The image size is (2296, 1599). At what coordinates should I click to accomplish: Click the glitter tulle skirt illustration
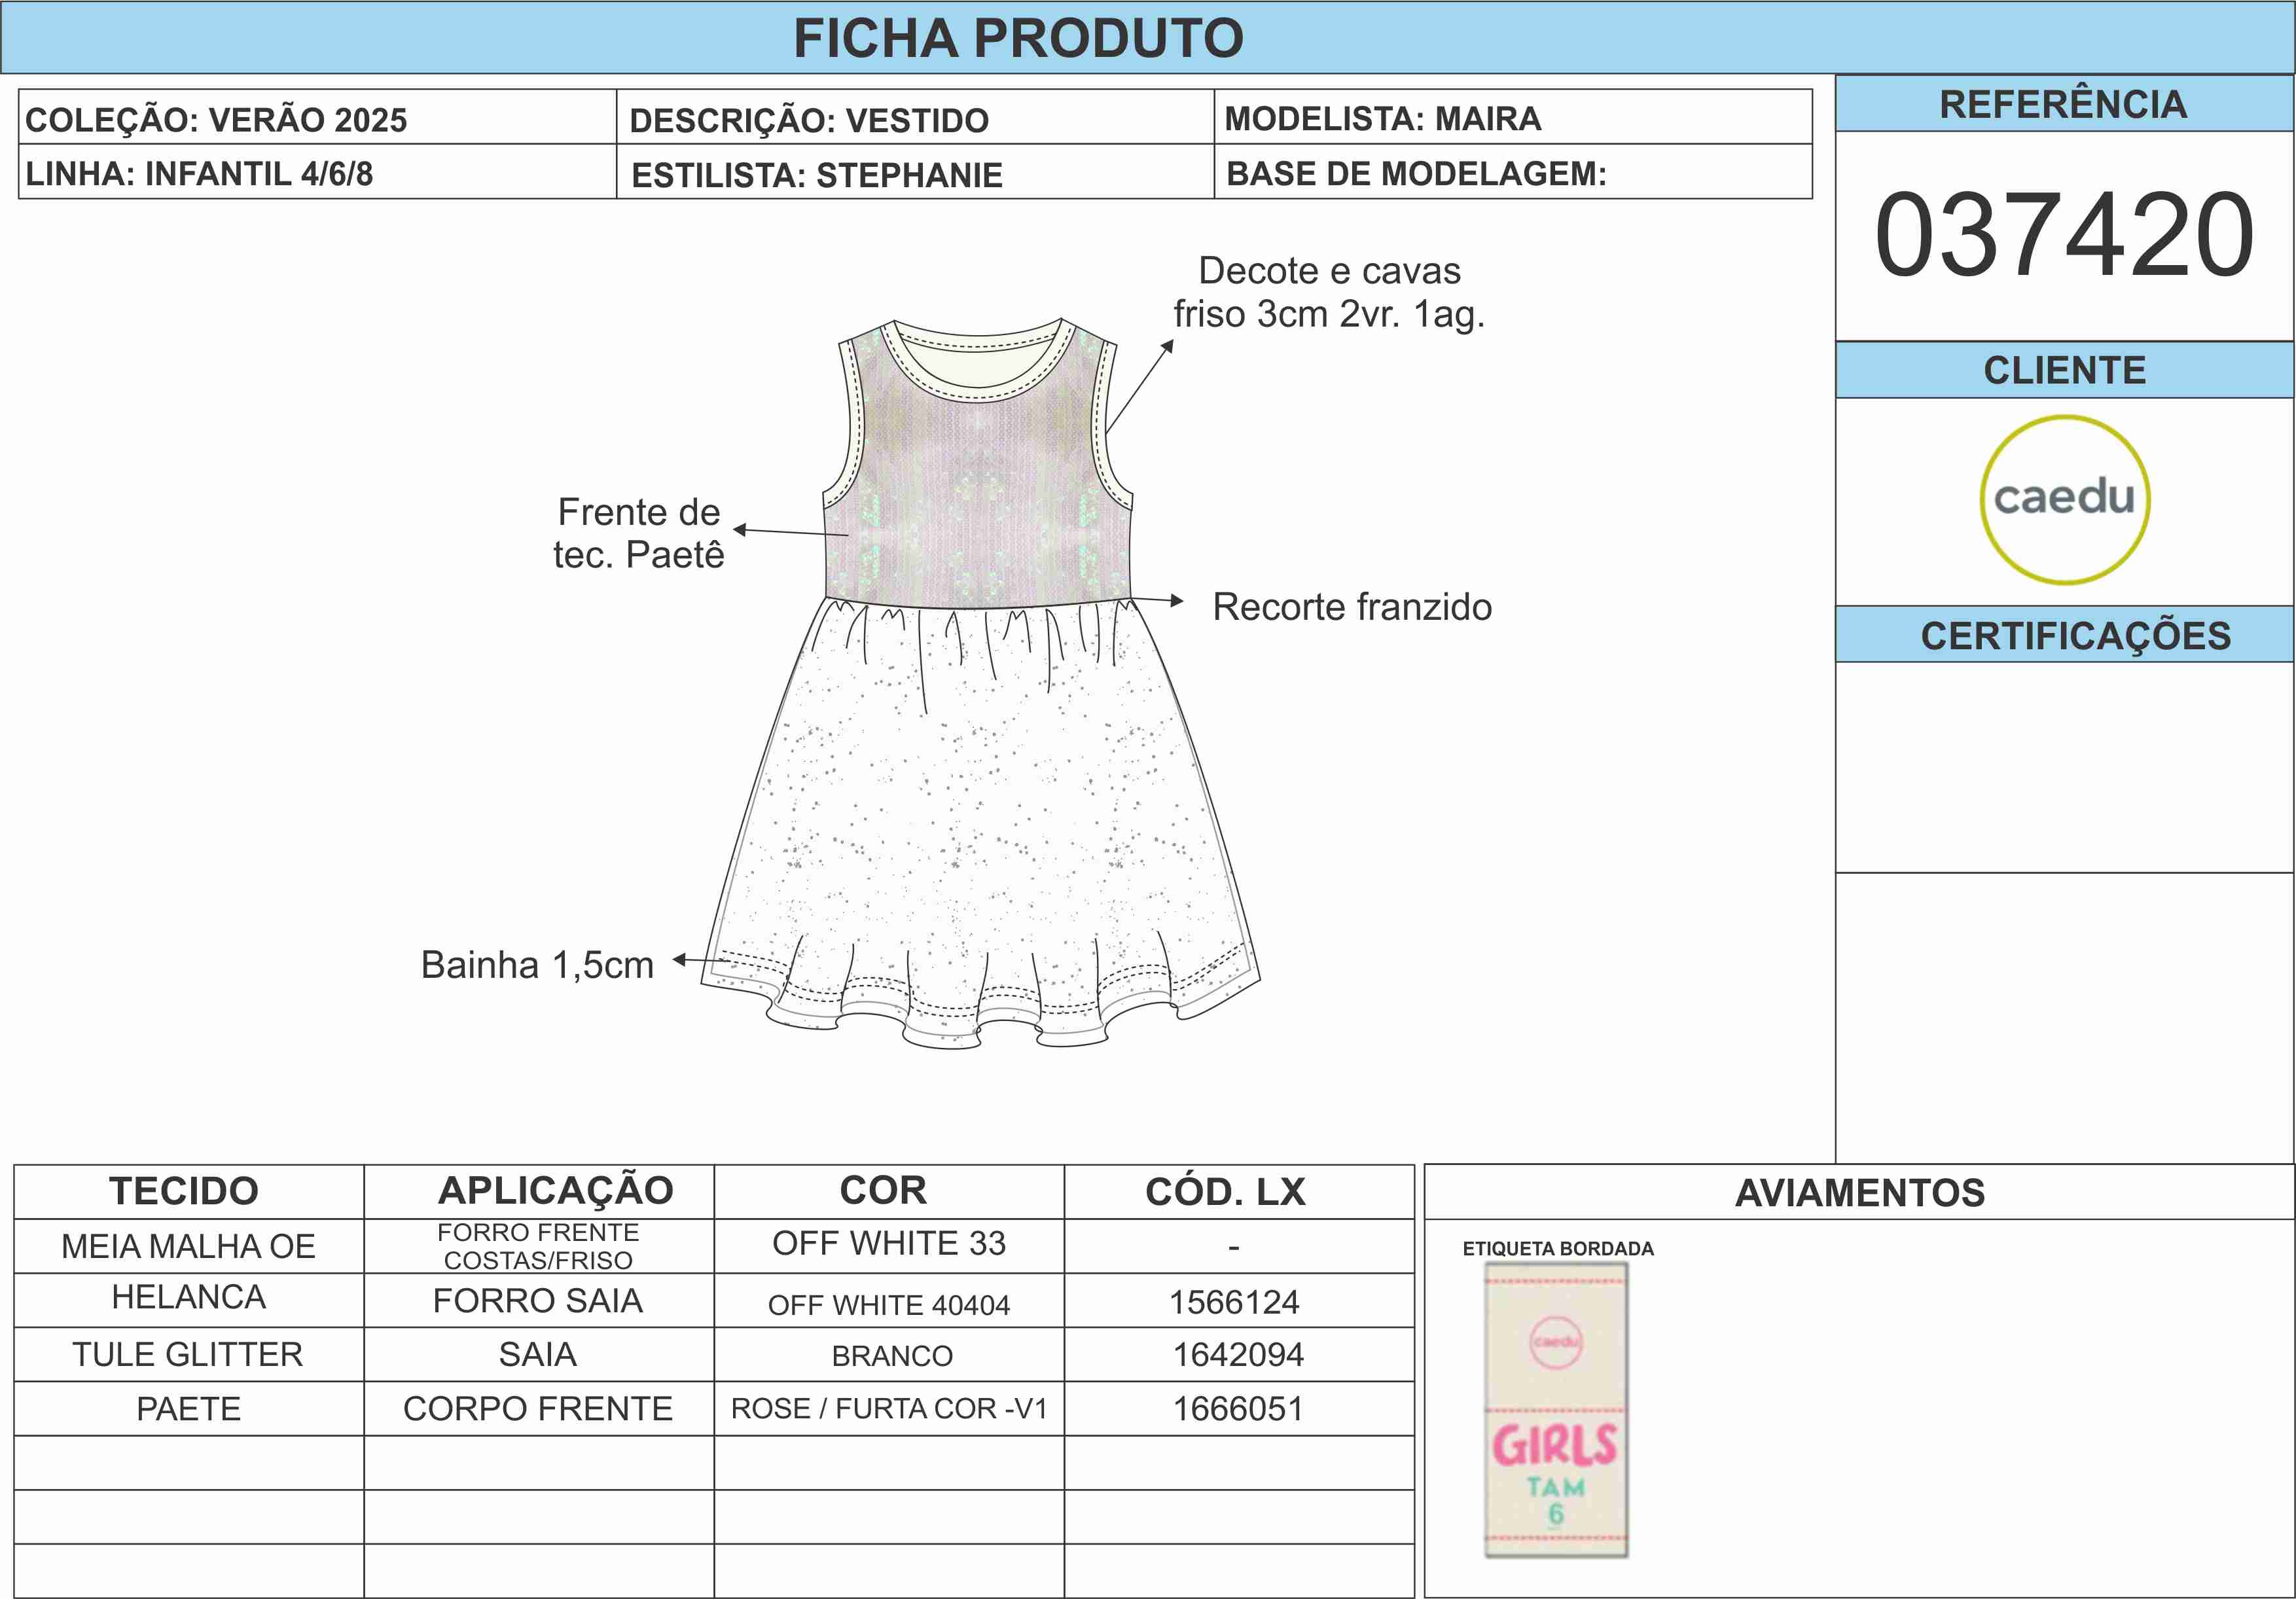[980, 800]
